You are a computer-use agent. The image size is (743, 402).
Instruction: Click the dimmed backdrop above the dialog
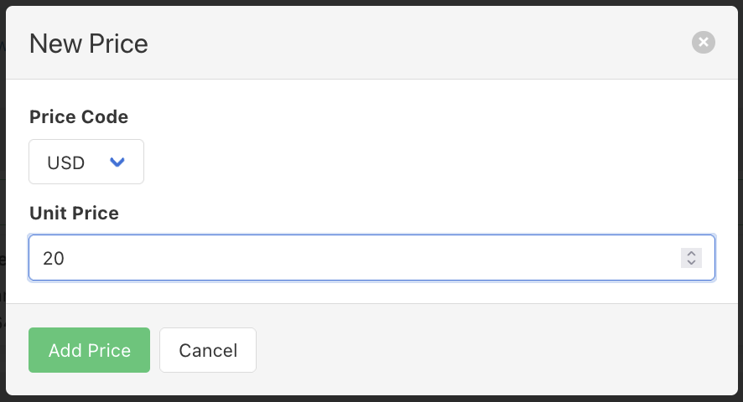(371, 3)
